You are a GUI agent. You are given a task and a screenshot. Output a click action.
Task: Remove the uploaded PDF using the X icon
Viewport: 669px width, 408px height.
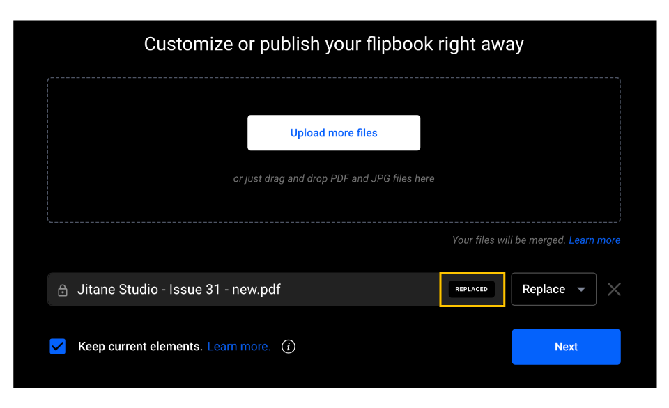pyautogui.click(x=614, y=289)
